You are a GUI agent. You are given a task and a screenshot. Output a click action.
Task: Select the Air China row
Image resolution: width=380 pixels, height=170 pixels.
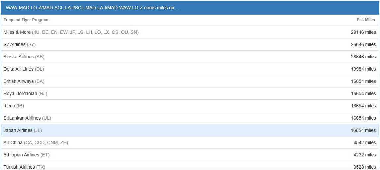pos(190,143)
